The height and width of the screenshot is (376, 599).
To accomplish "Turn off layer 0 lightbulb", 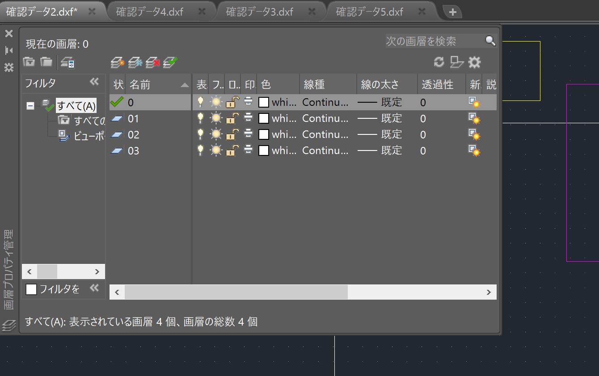I will pos(200,102).
